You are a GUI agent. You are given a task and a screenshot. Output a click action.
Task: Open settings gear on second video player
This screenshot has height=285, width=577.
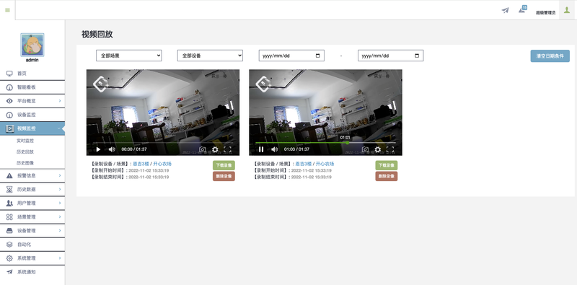point(377,149)
